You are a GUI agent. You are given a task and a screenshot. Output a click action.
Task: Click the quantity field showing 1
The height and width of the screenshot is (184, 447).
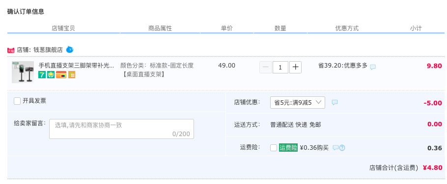click(x=280, y=68)
